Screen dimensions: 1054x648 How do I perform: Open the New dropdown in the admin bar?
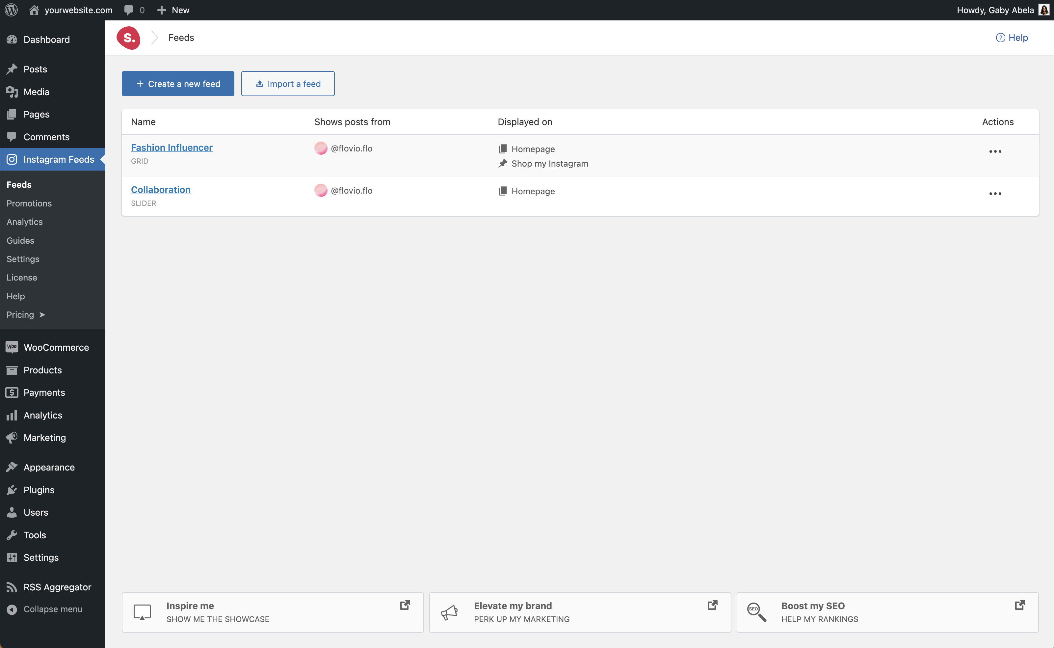[x=173, y=10]
